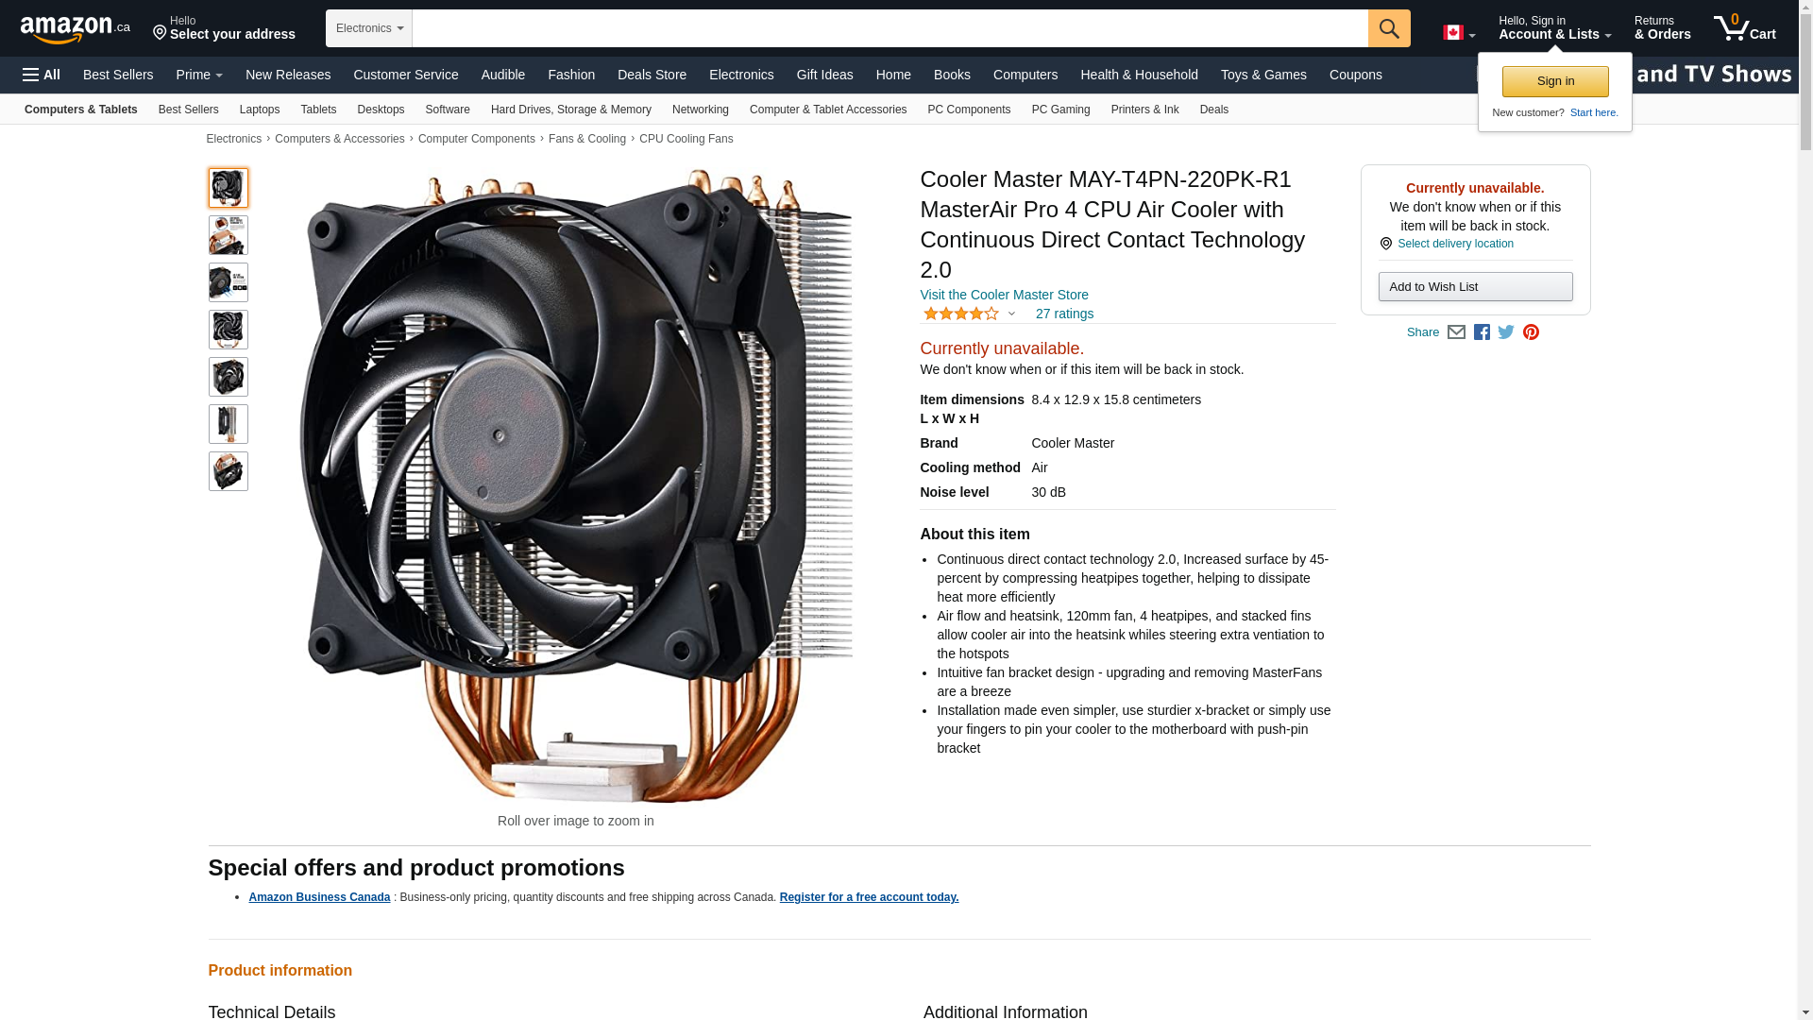This screenshot has height=1020, width=1813.
Task: Click the search magnifier button
Action: coord(1389,28)
